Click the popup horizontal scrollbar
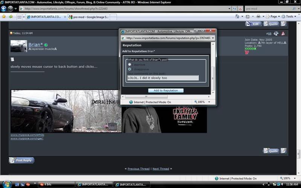 click(156, 97)
